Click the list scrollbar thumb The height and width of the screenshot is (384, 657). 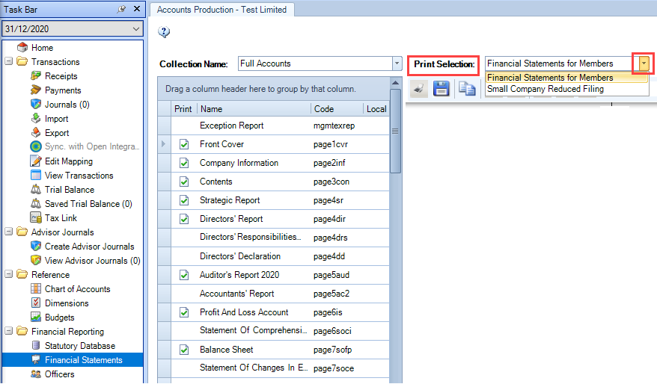[x=395, y=131]
